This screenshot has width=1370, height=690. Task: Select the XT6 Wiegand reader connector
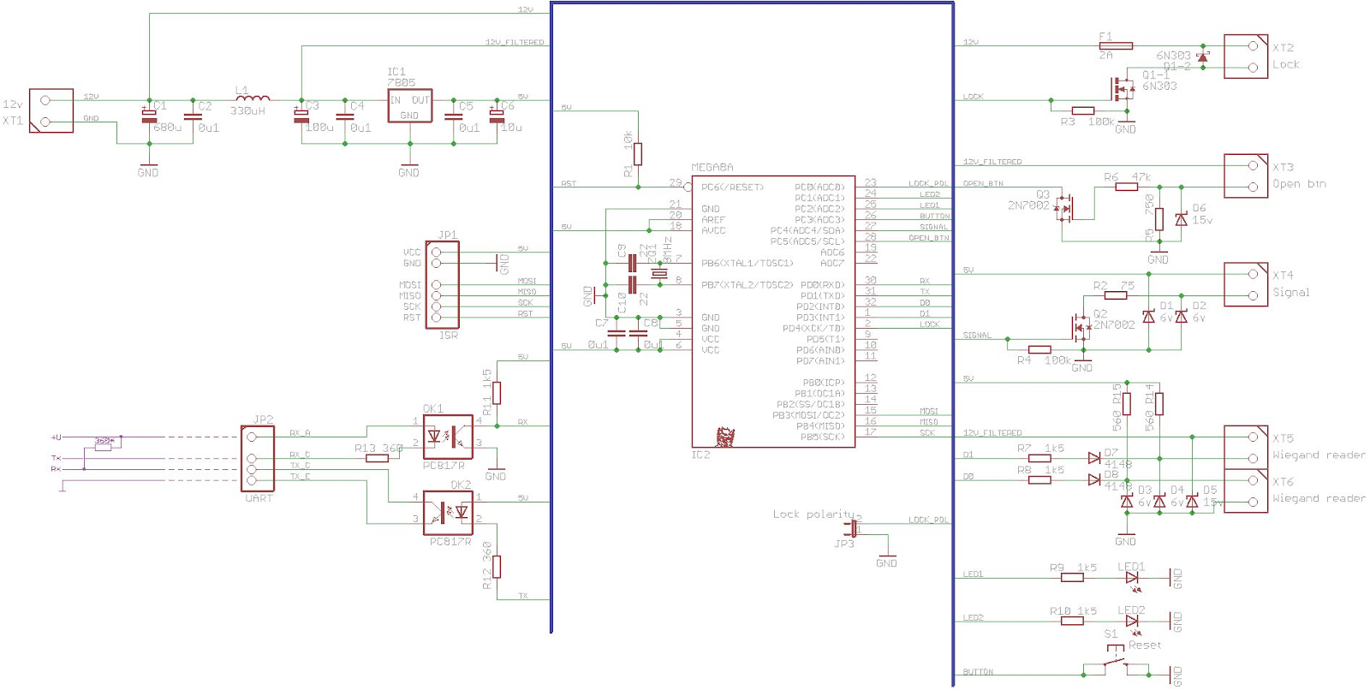(x=1245, y=491)
